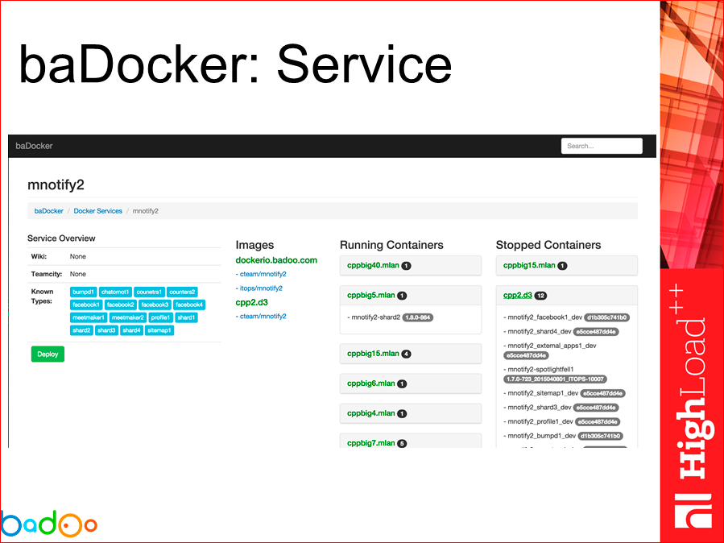Expand the cpp2.d3 stopped container list

(x=518, y=295)
